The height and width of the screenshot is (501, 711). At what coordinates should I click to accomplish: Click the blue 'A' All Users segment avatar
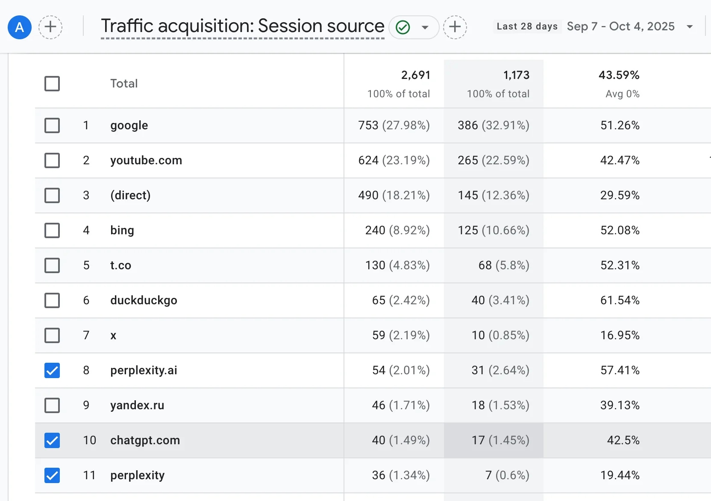(x=20, y=27)
